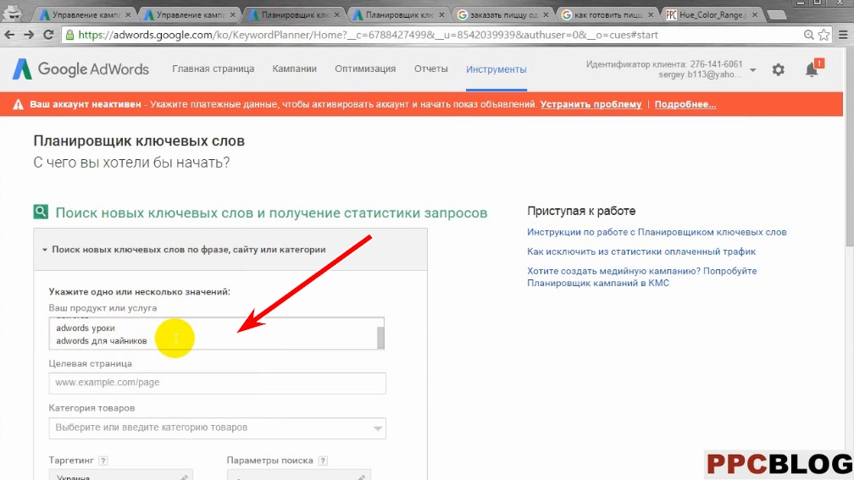The image size is (854, 480).
Task: Click the zoom magnifier icon in address bar
Action: [809, 35]
